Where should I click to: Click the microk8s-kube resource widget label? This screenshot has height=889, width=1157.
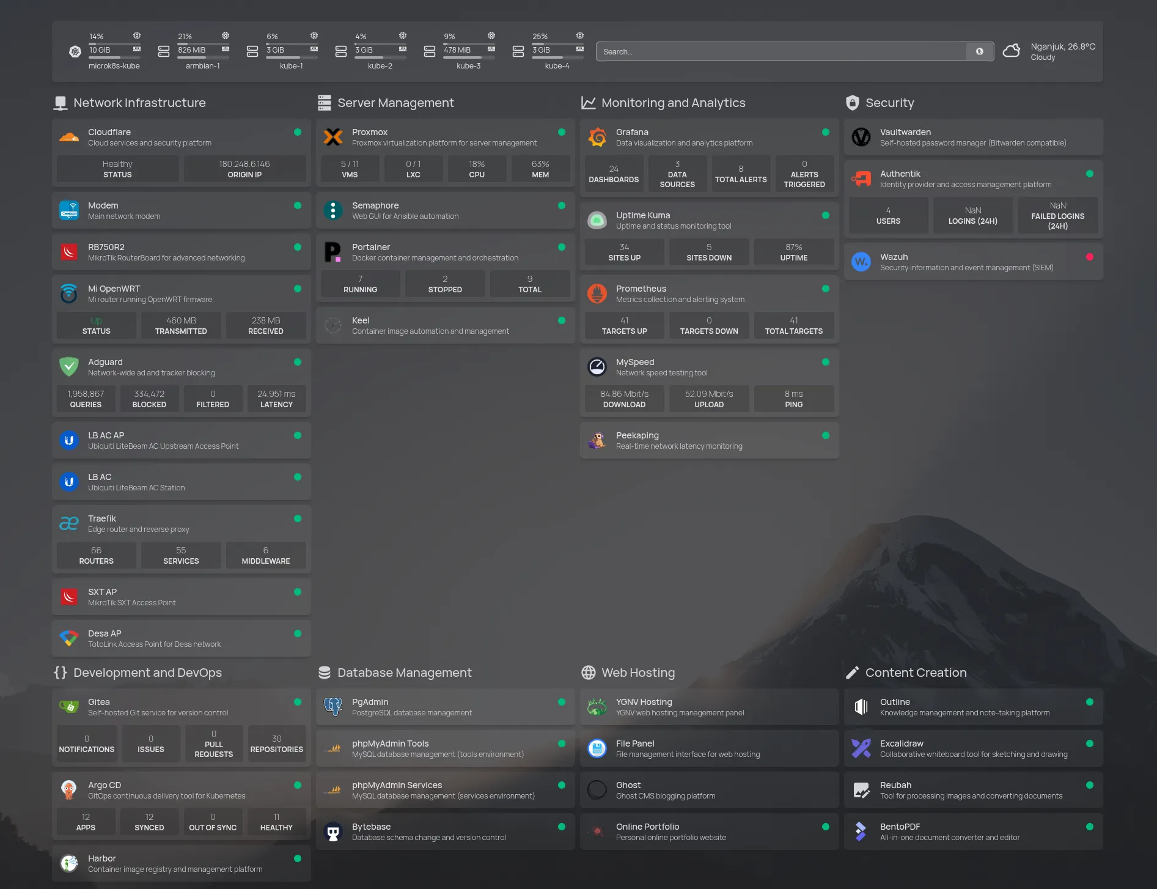[114, 66]
